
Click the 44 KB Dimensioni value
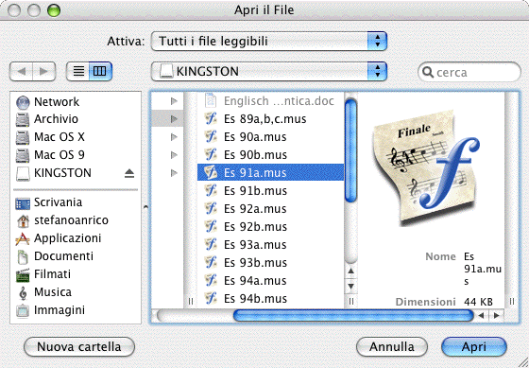click(478, 302)
